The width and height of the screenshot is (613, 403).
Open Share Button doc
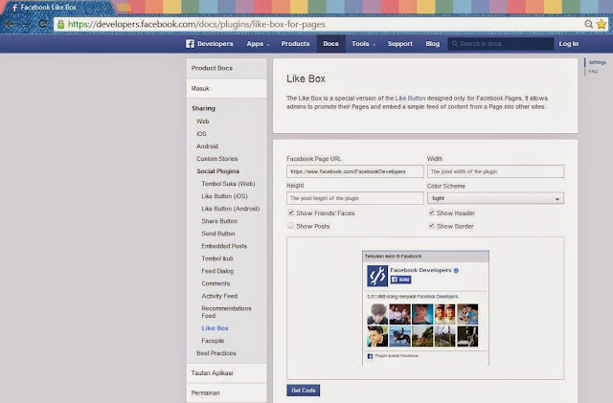tap(219, 221)
